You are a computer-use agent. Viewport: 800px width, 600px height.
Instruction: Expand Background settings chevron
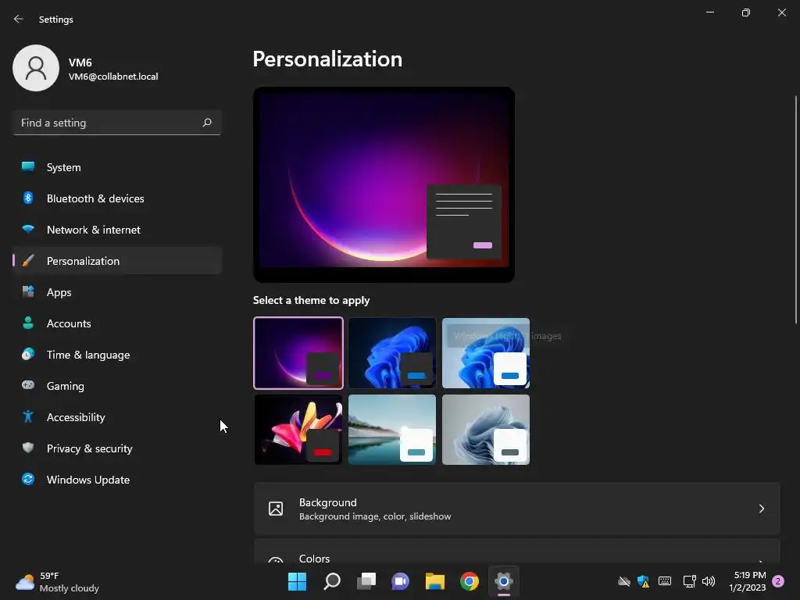tap(761, 508)
